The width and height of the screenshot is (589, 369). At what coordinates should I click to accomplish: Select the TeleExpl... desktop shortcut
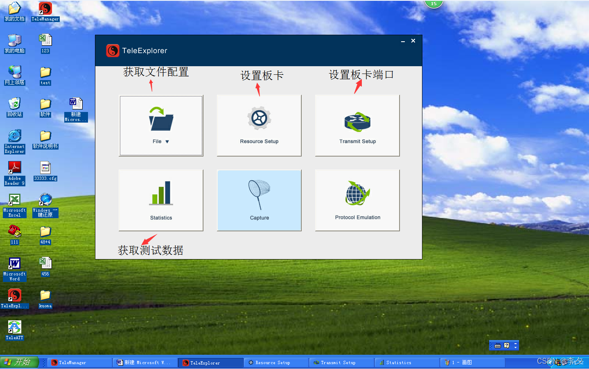tap(14, 298)
